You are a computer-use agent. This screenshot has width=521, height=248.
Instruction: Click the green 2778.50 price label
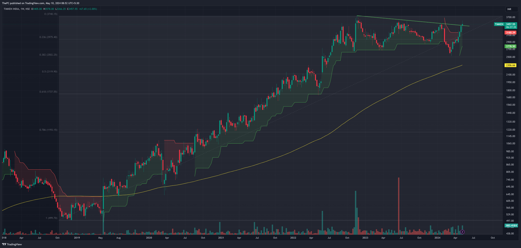pos(510,46)
